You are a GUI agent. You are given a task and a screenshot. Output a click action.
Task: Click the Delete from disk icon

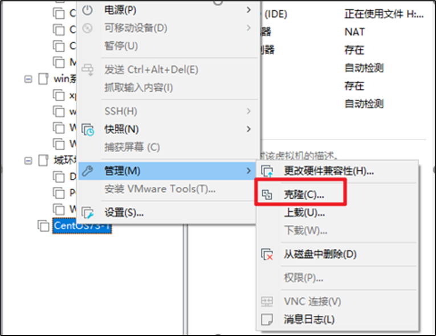click(x=267, y=255)
